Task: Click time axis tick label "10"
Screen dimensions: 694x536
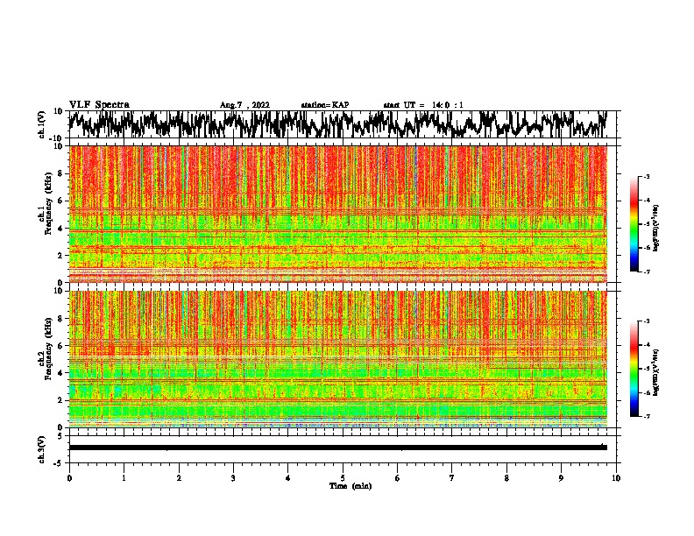Action: pyautogui.click(x=616, y=478)
